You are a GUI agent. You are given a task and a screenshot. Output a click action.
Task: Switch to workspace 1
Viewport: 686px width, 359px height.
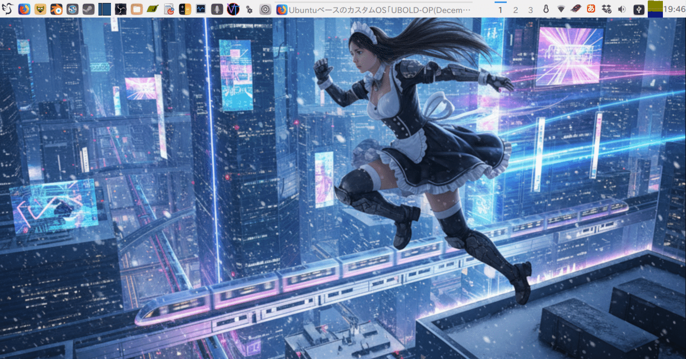501,10
